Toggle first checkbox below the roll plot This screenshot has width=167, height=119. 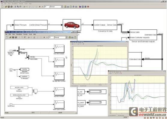(x=71, y=86)
